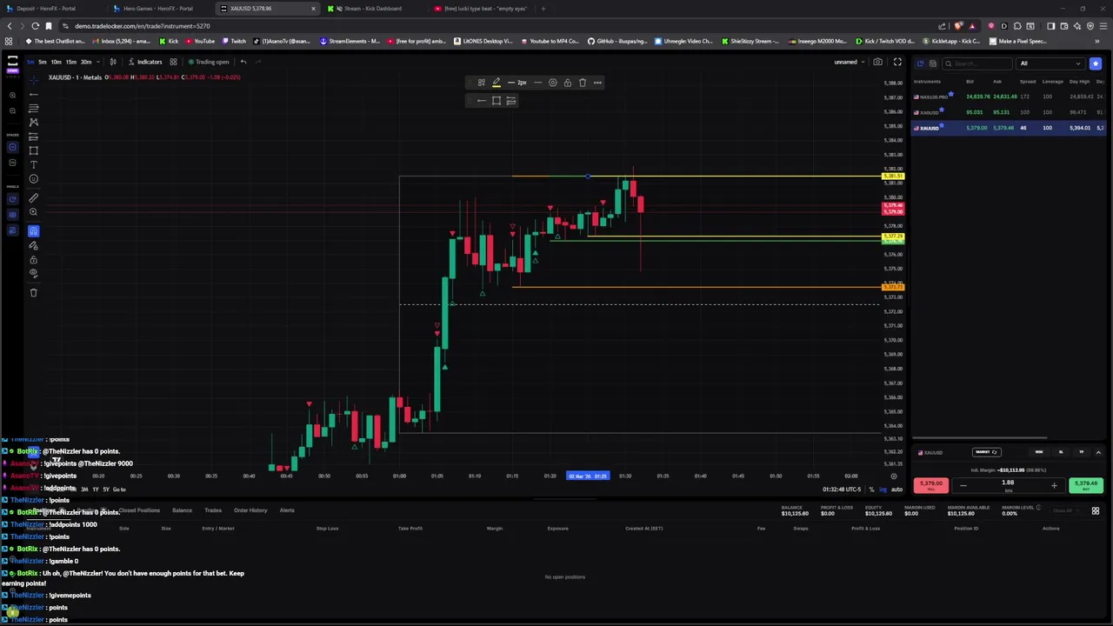The width and height of the screenshot is (1113, 626).
Task: Open the Fibonacci retracement tool group
Action: click(34, 109)
